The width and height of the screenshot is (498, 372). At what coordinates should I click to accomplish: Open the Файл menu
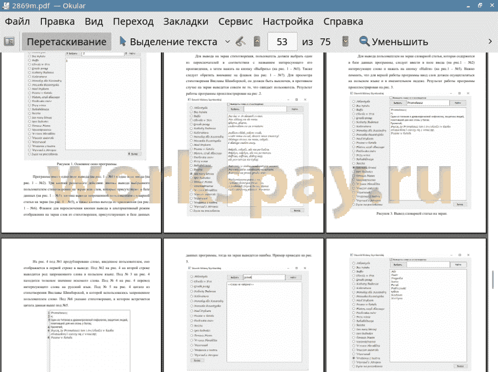click(17, 21)
